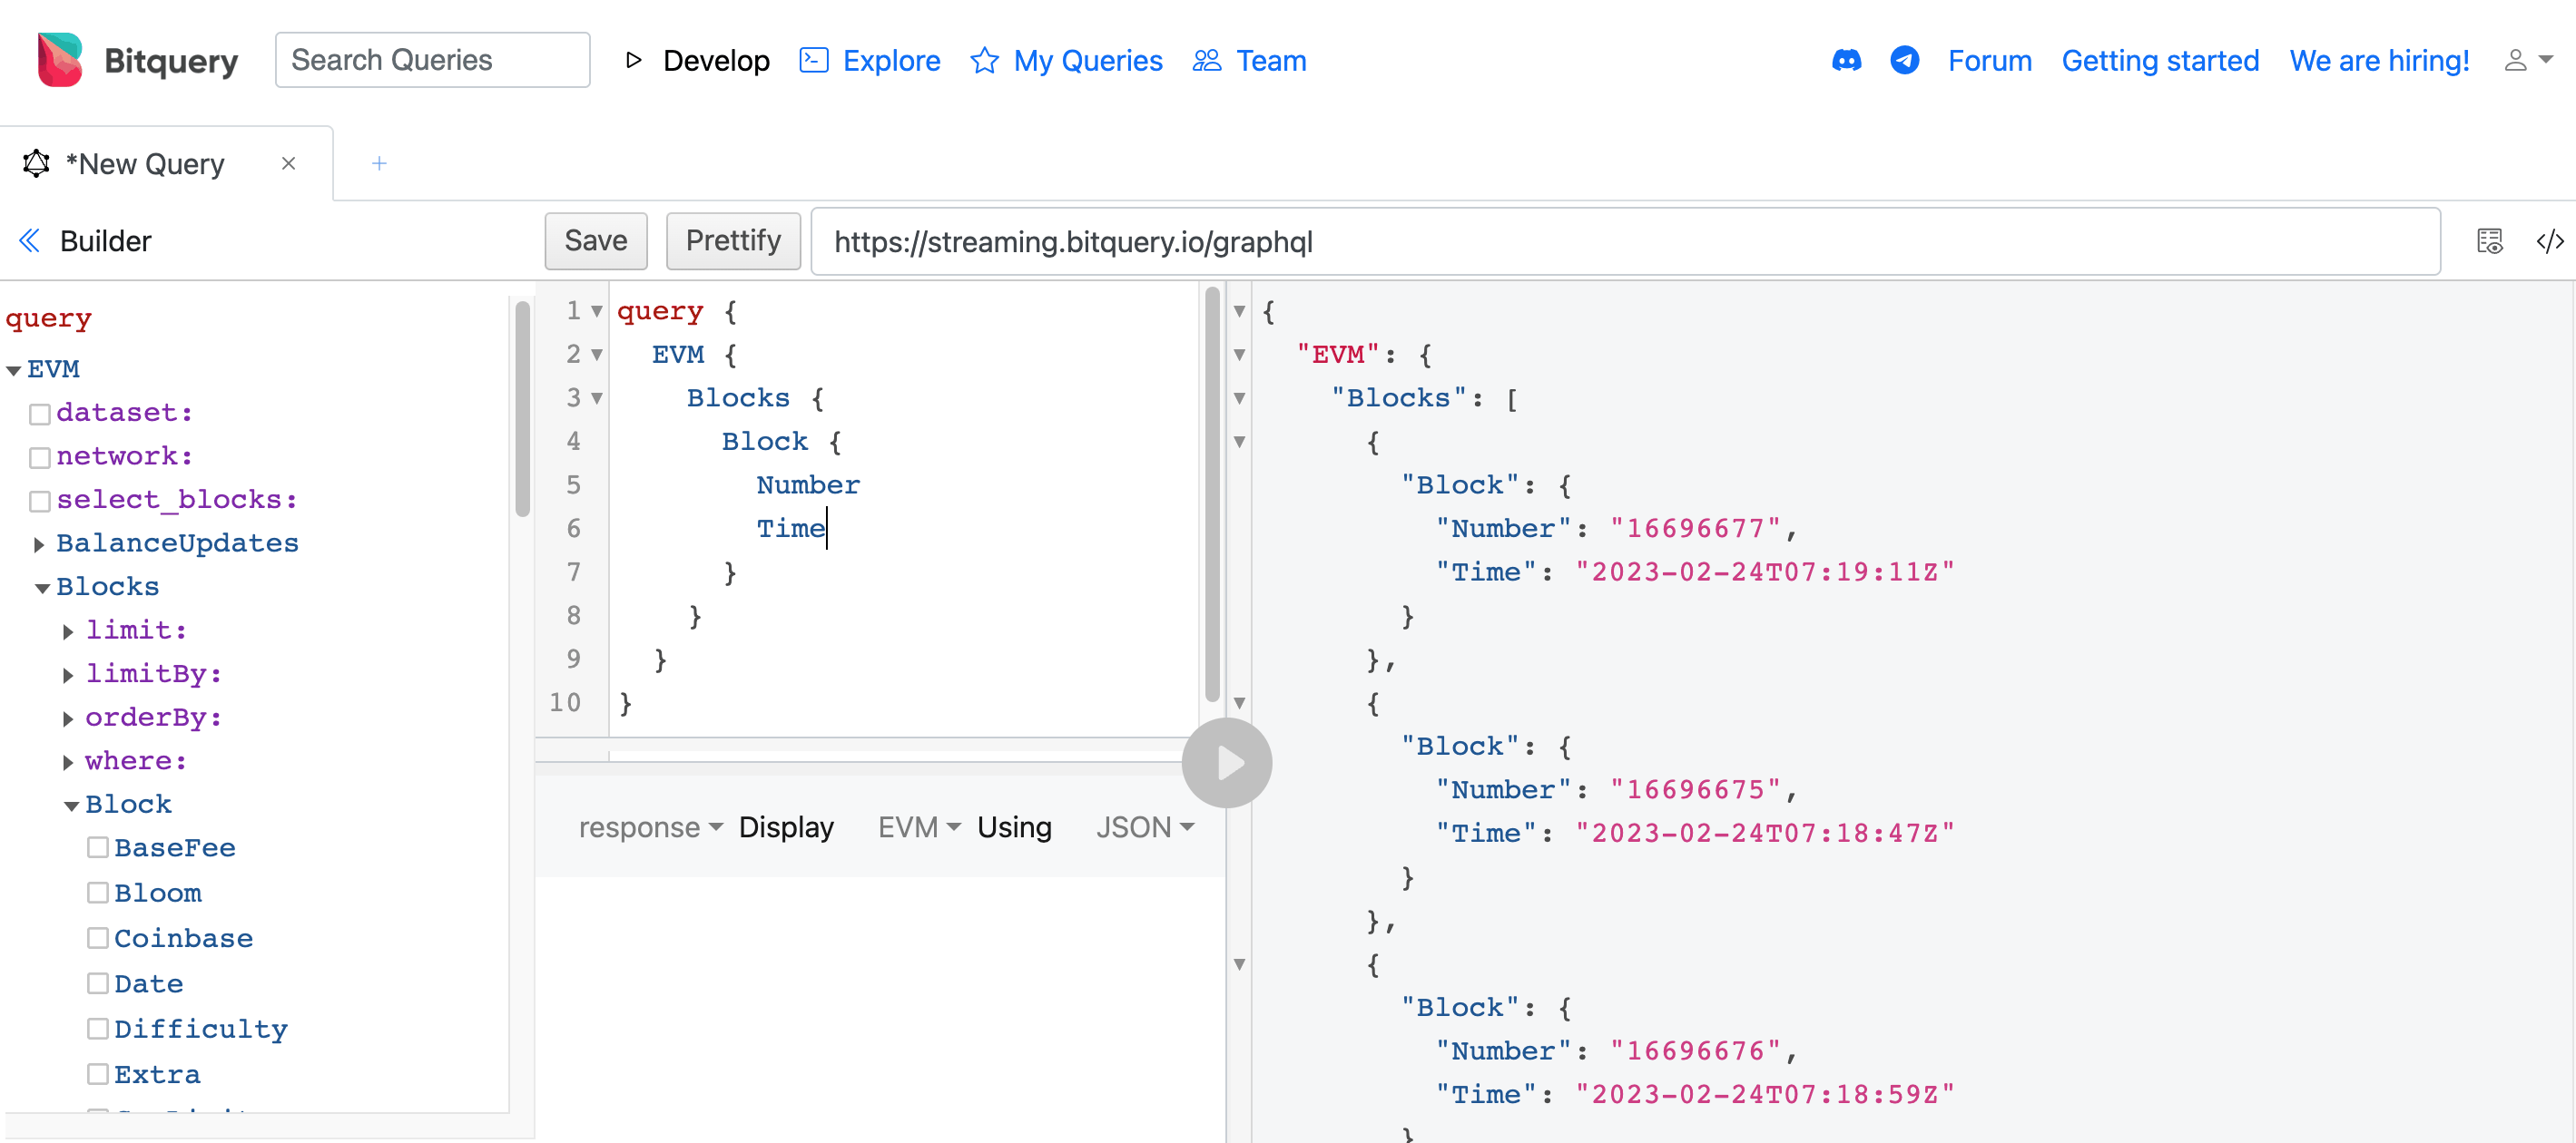Expand the BalanceUpdates tree node
The width and height of the screenshot is (2576, 1143).
point(39,544)
